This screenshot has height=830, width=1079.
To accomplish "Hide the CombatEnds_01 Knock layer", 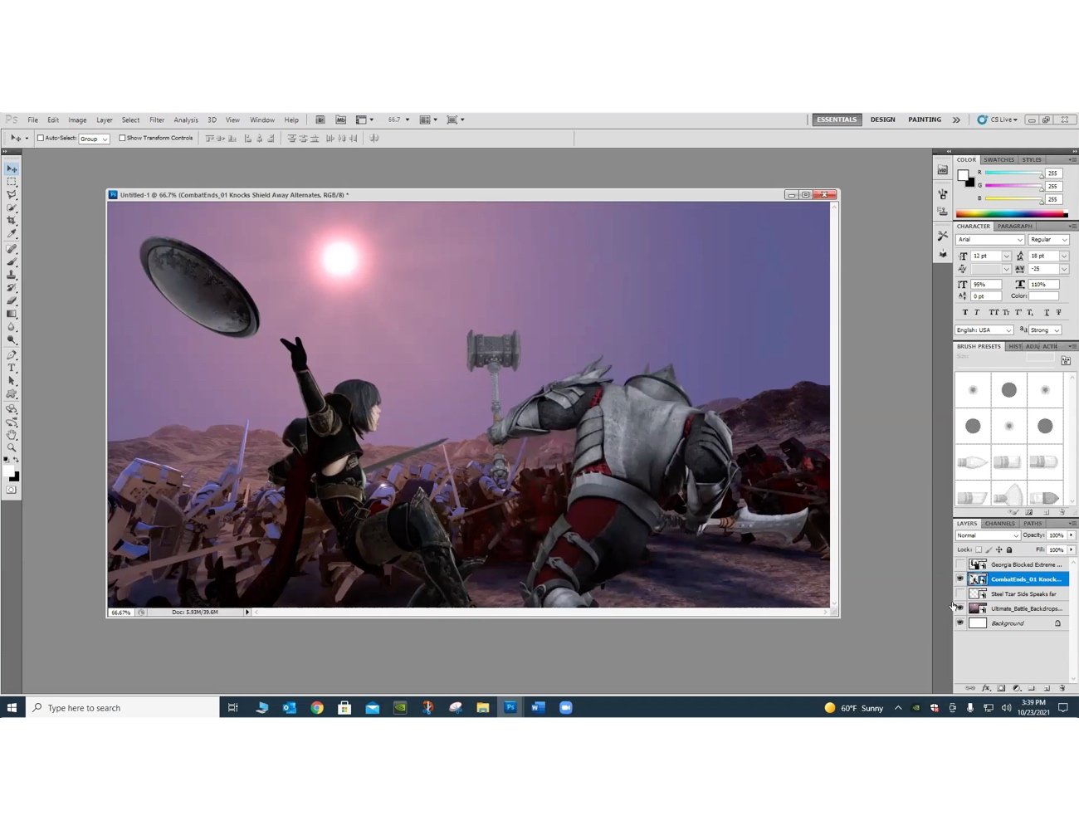I will (x=960, y=579).
